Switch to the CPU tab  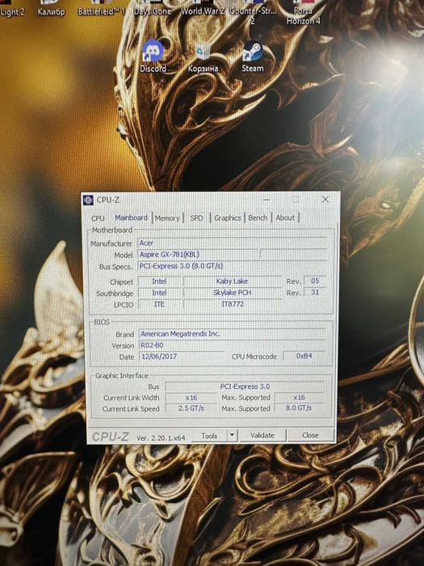pos(98,218)
